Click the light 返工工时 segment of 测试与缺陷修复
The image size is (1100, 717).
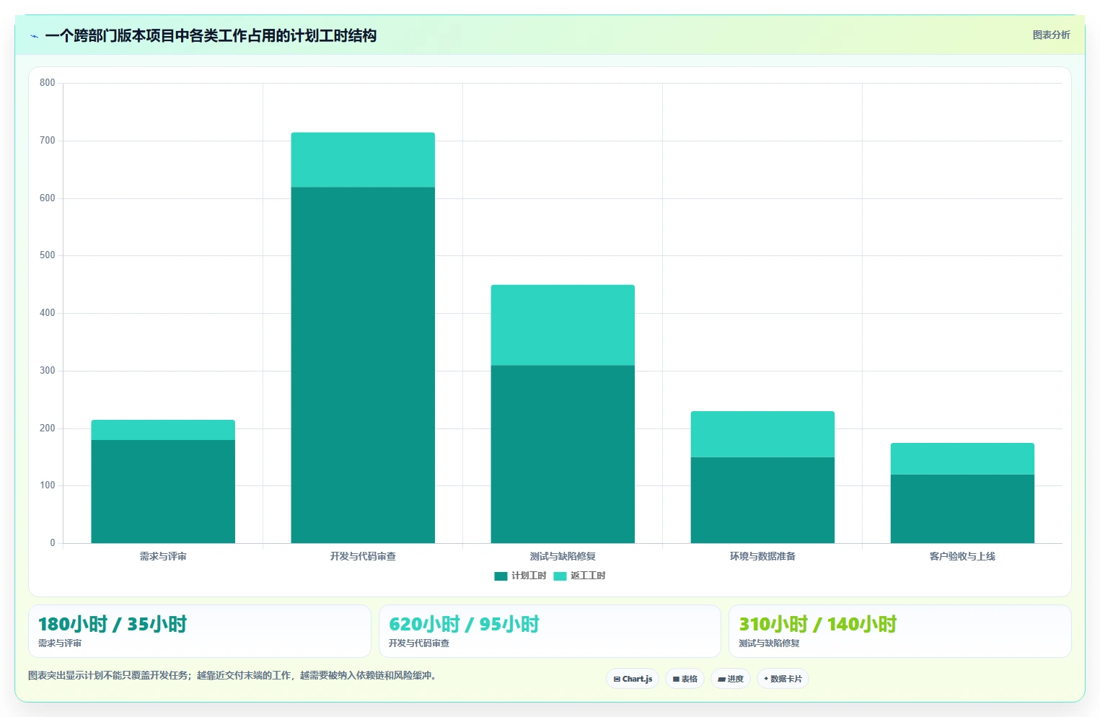[563, 325]
